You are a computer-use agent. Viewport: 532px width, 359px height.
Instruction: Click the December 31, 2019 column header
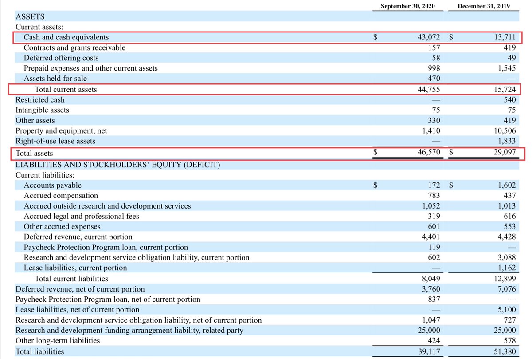[x=483, y=6]
